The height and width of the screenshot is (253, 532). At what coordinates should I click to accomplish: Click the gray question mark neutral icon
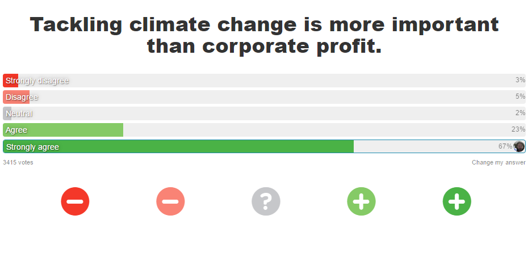point(266,201)
